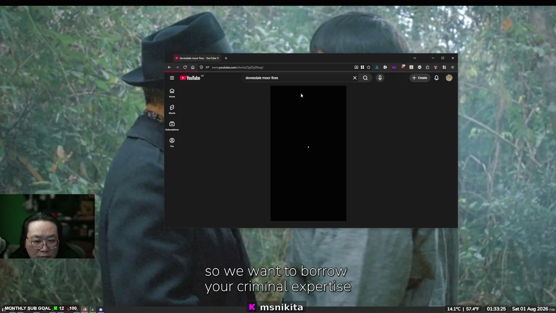Image resolution: width=556 pixels, height=313 pixels.
Task: Bookmark this page with the star icon
Action: (368, 67)
